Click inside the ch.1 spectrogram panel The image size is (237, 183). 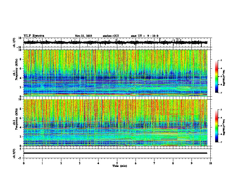(x=116, y=73)
